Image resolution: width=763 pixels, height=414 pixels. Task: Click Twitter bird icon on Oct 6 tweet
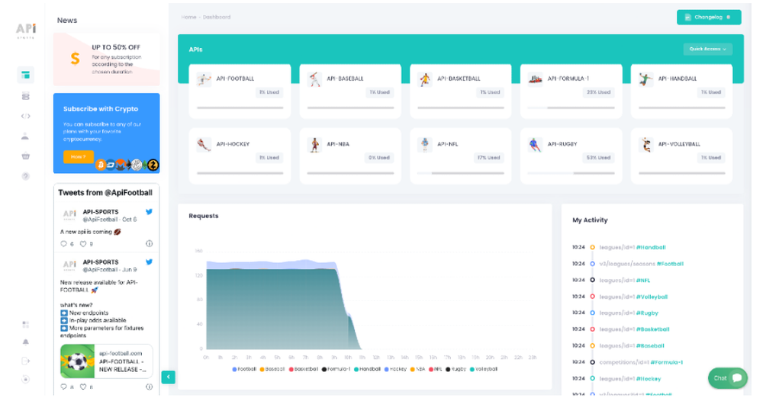[x=150, y=212]
